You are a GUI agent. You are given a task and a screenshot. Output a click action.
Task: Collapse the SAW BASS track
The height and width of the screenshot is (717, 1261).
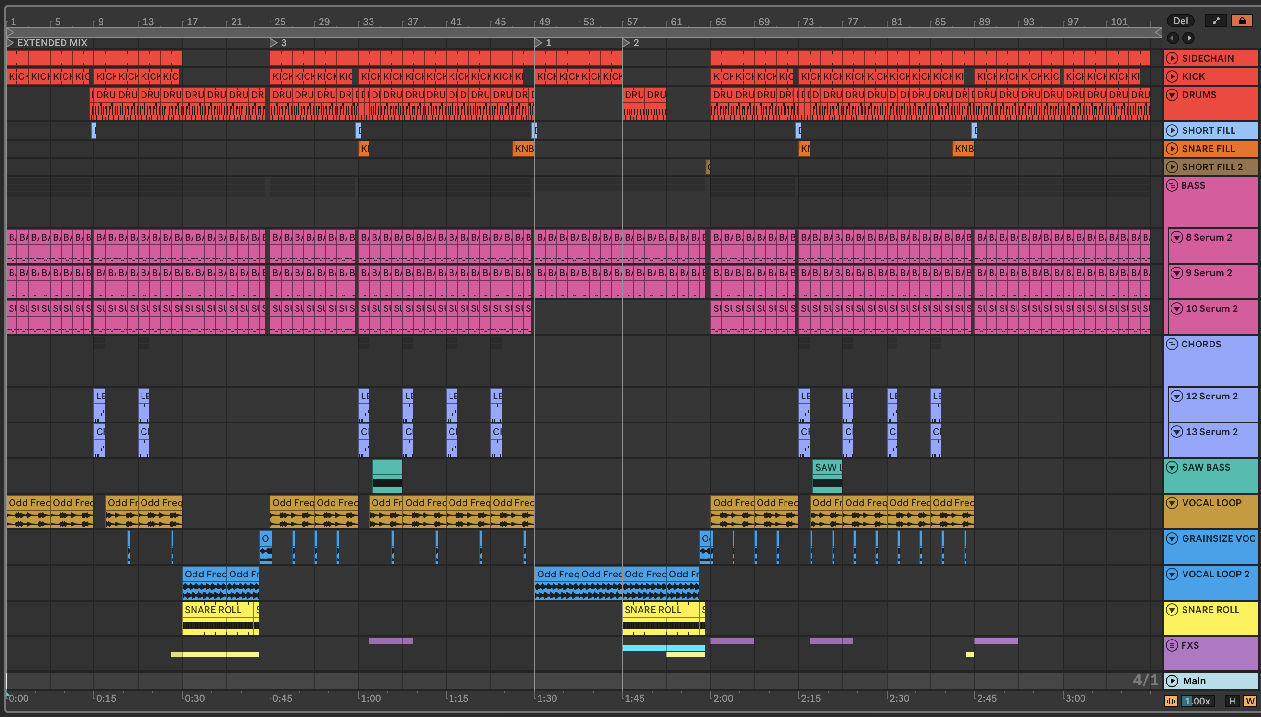pyautogui.click(x=1172, y=467)
